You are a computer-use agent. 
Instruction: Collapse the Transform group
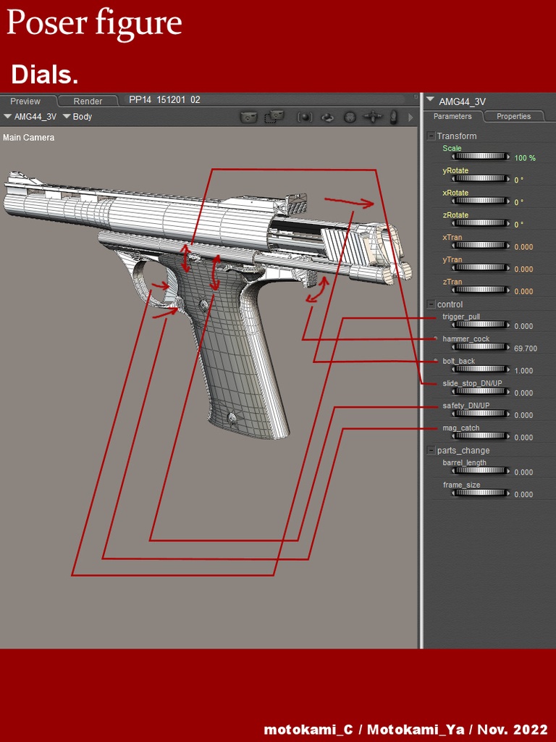point(431,136)
